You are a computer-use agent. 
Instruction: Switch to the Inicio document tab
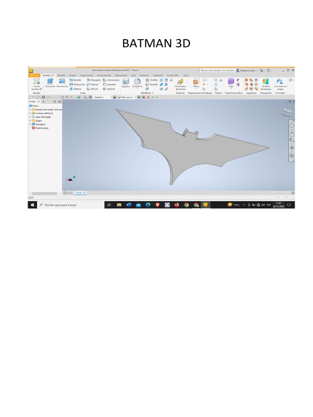tap(68, 193)
